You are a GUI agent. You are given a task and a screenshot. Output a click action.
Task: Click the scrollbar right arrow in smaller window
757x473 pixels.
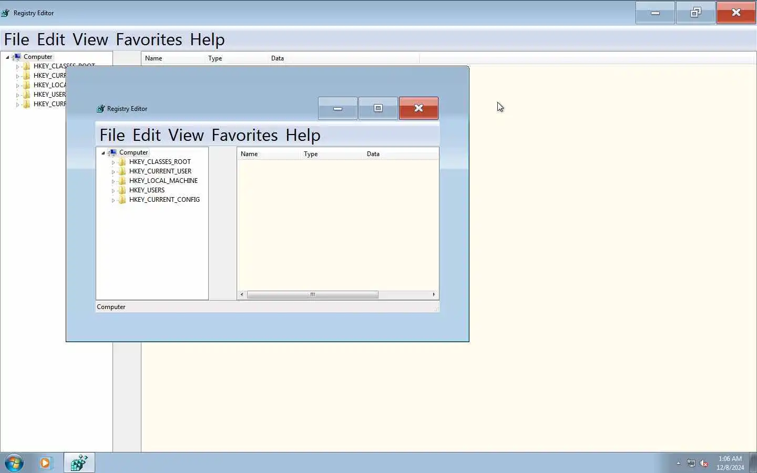[434, 294]
